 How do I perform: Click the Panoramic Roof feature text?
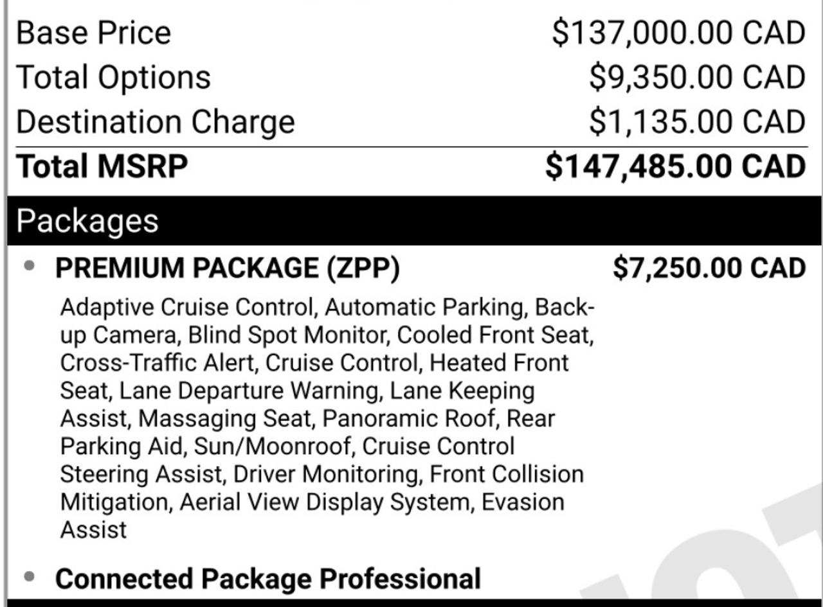point(409,419)
